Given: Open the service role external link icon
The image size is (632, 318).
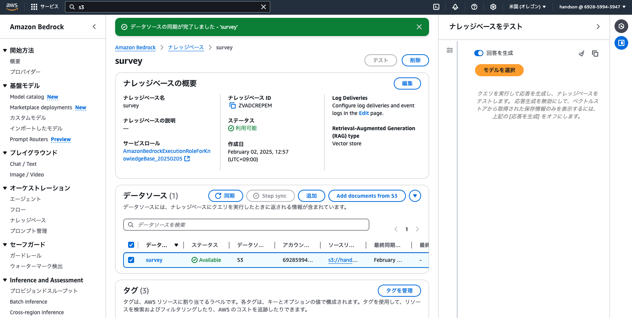Looking at the screenshot, I should (187, 159).
